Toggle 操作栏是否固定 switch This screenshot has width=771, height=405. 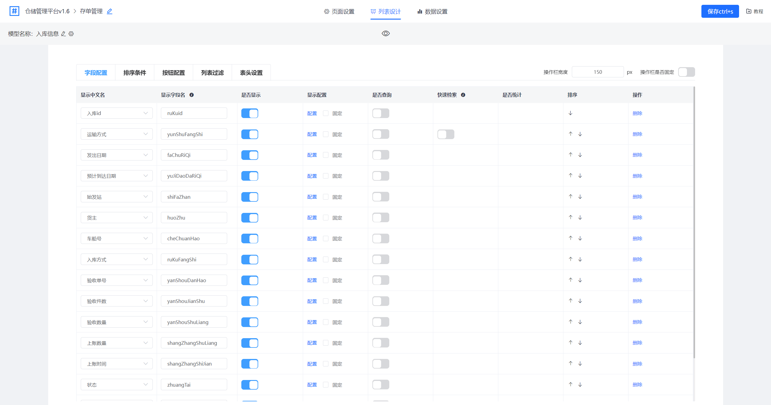[x=686, y=72]
